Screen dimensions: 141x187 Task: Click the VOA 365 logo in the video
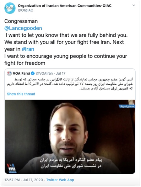pos(12,168)
